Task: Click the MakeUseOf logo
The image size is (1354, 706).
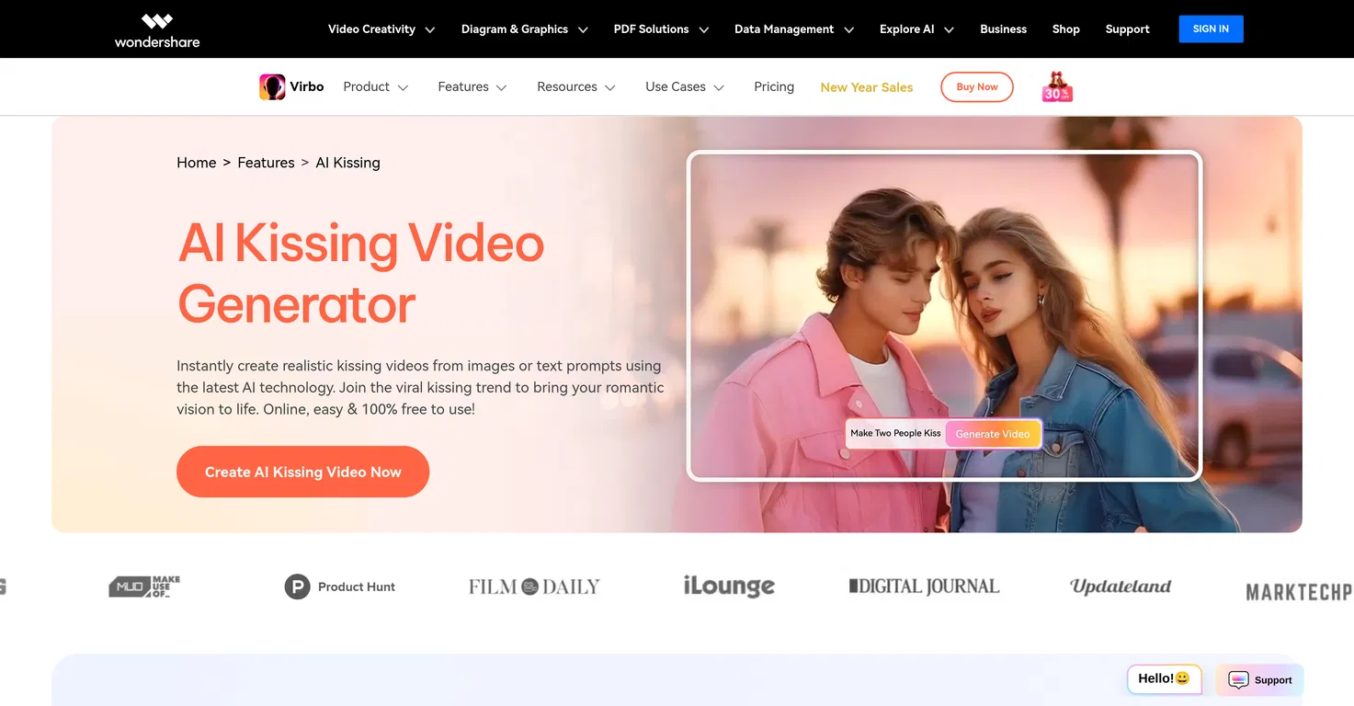Action: 144,586
